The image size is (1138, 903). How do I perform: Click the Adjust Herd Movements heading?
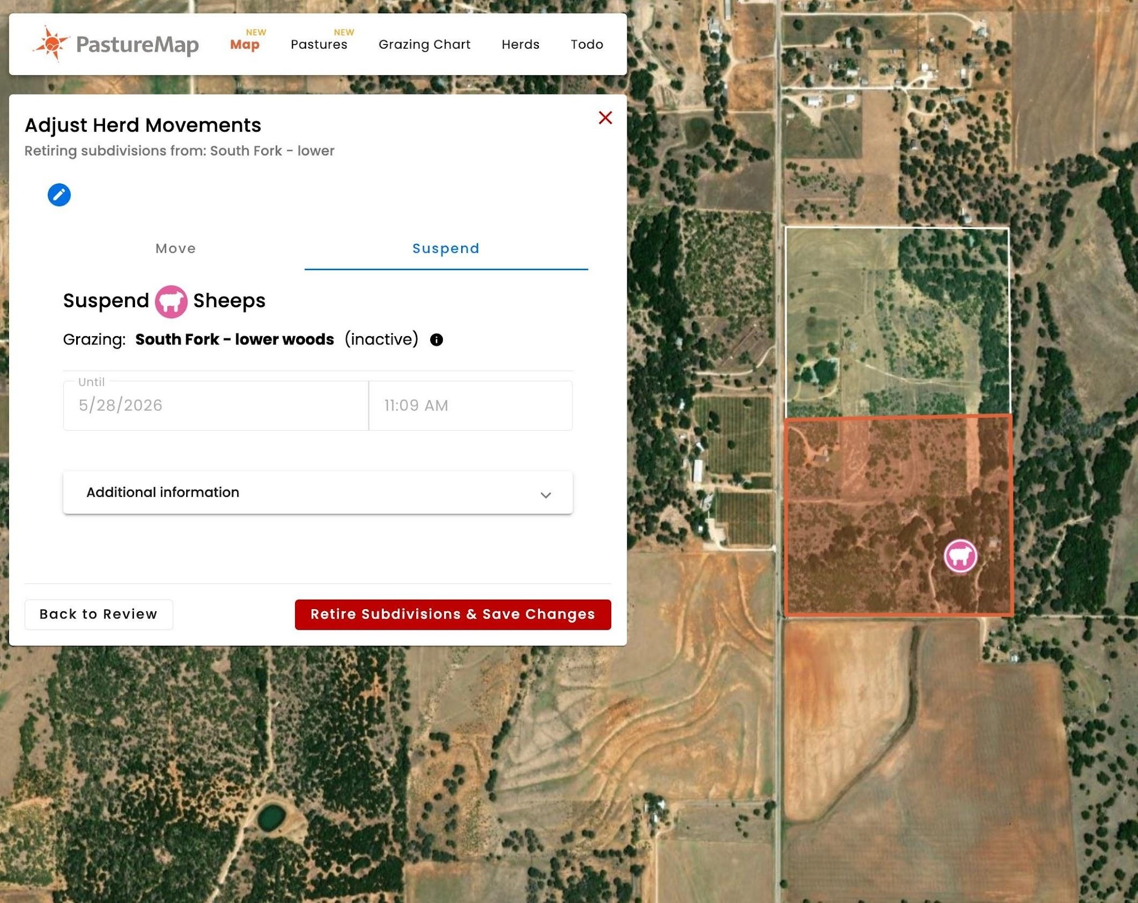143,126
